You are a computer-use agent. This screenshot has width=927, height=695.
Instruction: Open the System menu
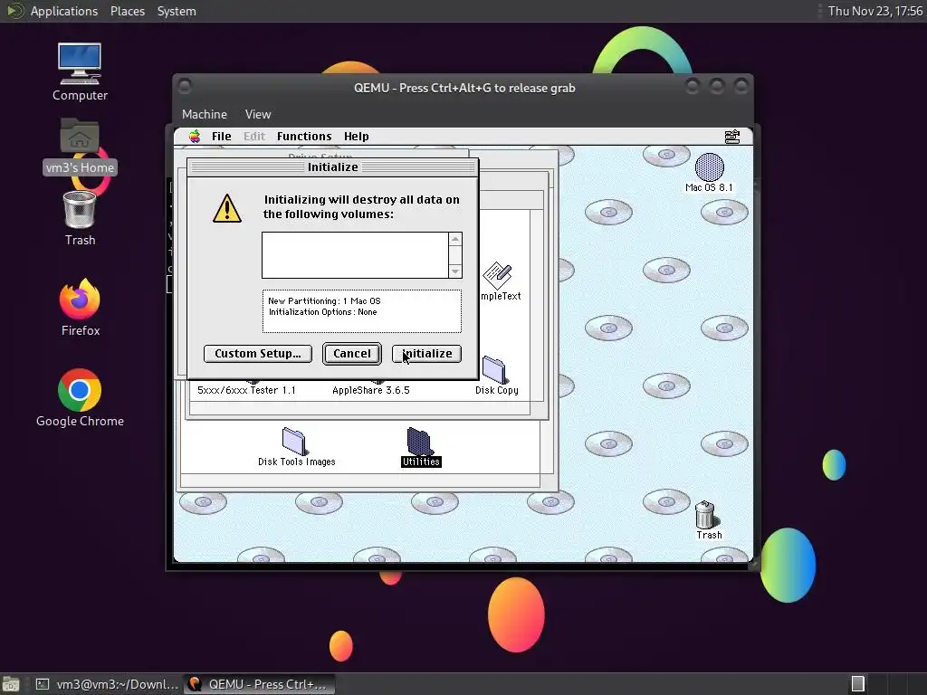pyautogui.click(x=177, y=11)
